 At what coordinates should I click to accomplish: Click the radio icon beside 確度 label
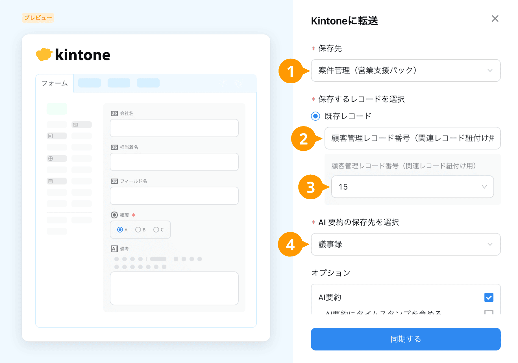tap(114, 215)
